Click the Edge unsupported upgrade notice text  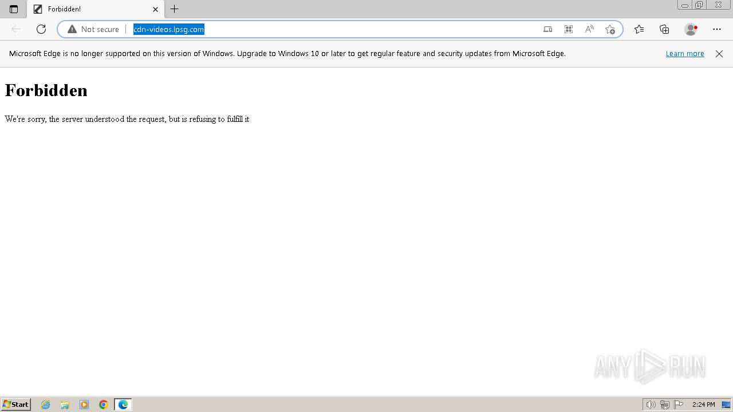[287, 54]
